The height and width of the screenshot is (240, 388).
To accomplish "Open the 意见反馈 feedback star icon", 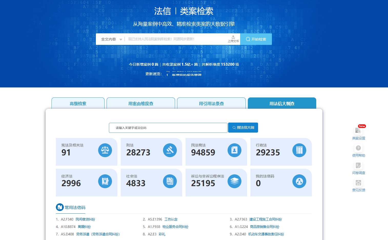I will tap(359, 183).
